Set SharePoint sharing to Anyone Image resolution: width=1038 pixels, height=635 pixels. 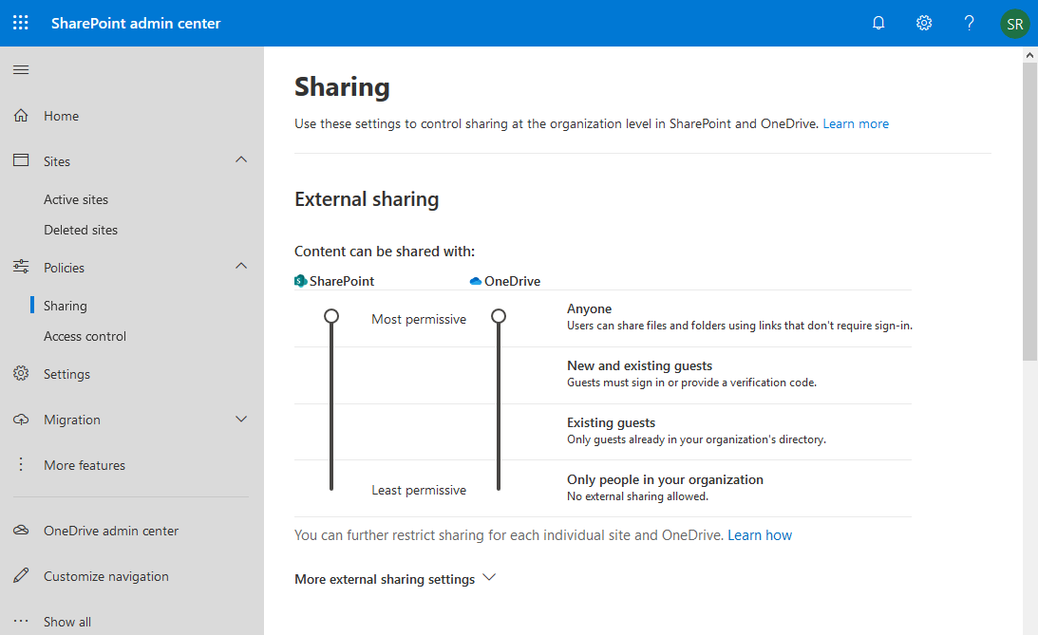pyautogui.click(x=331, y=315)
